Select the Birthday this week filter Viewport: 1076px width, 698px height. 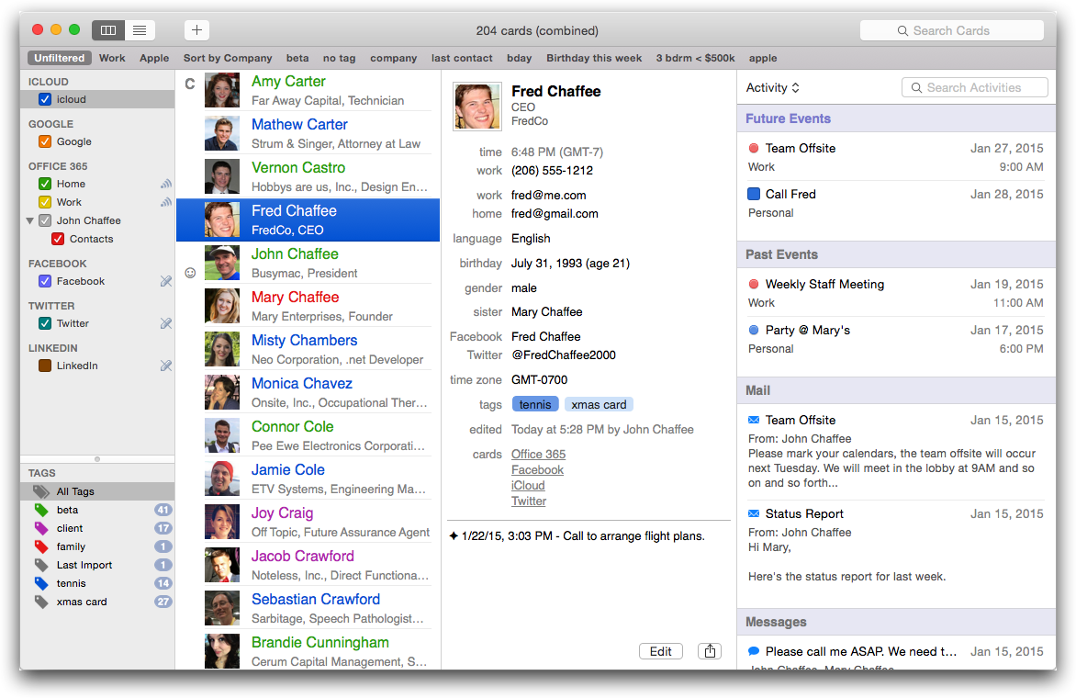[x=594, y=59]
